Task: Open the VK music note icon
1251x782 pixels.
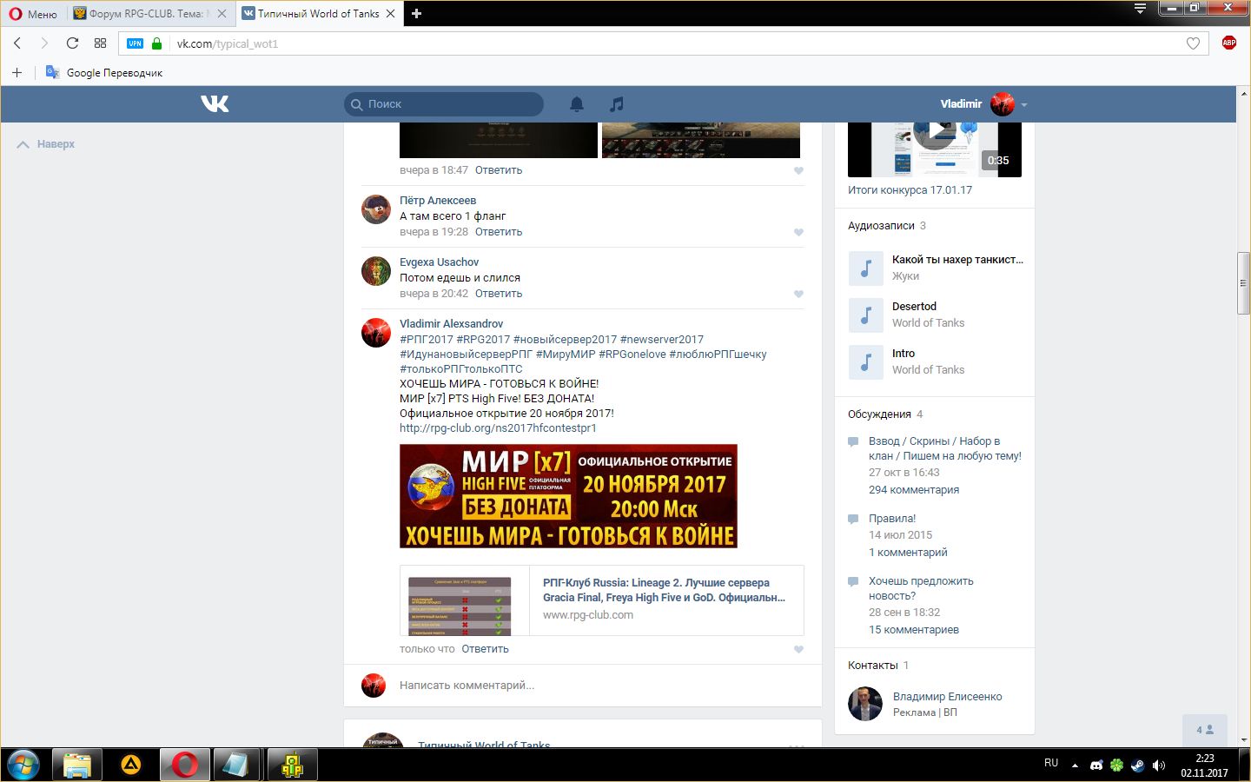Action: (x=617, y=104)
